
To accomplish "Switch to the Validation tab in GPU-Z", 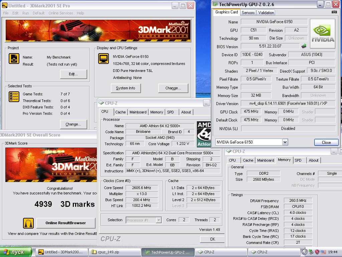I will [x=266, y=13].
